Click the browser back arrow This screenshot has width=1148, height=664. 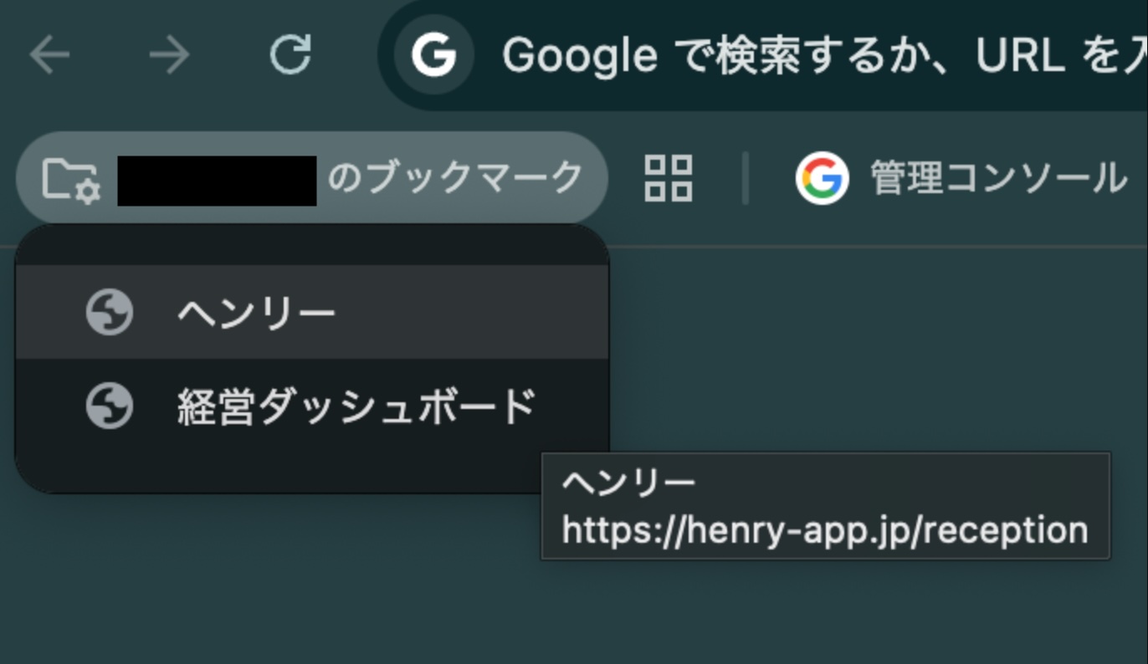point(49,56)
